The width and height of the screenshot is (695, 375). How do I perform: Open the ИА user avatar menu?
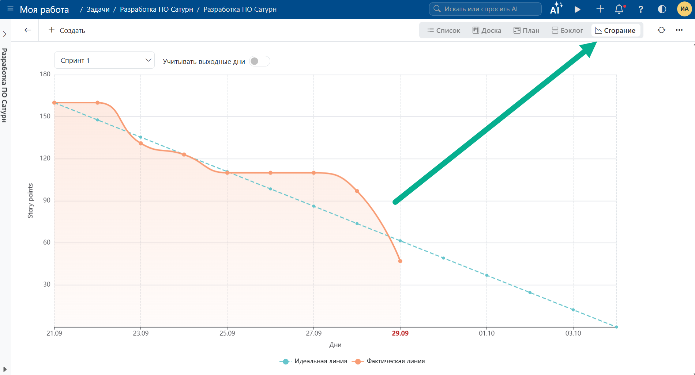click(x=684, y=9)
